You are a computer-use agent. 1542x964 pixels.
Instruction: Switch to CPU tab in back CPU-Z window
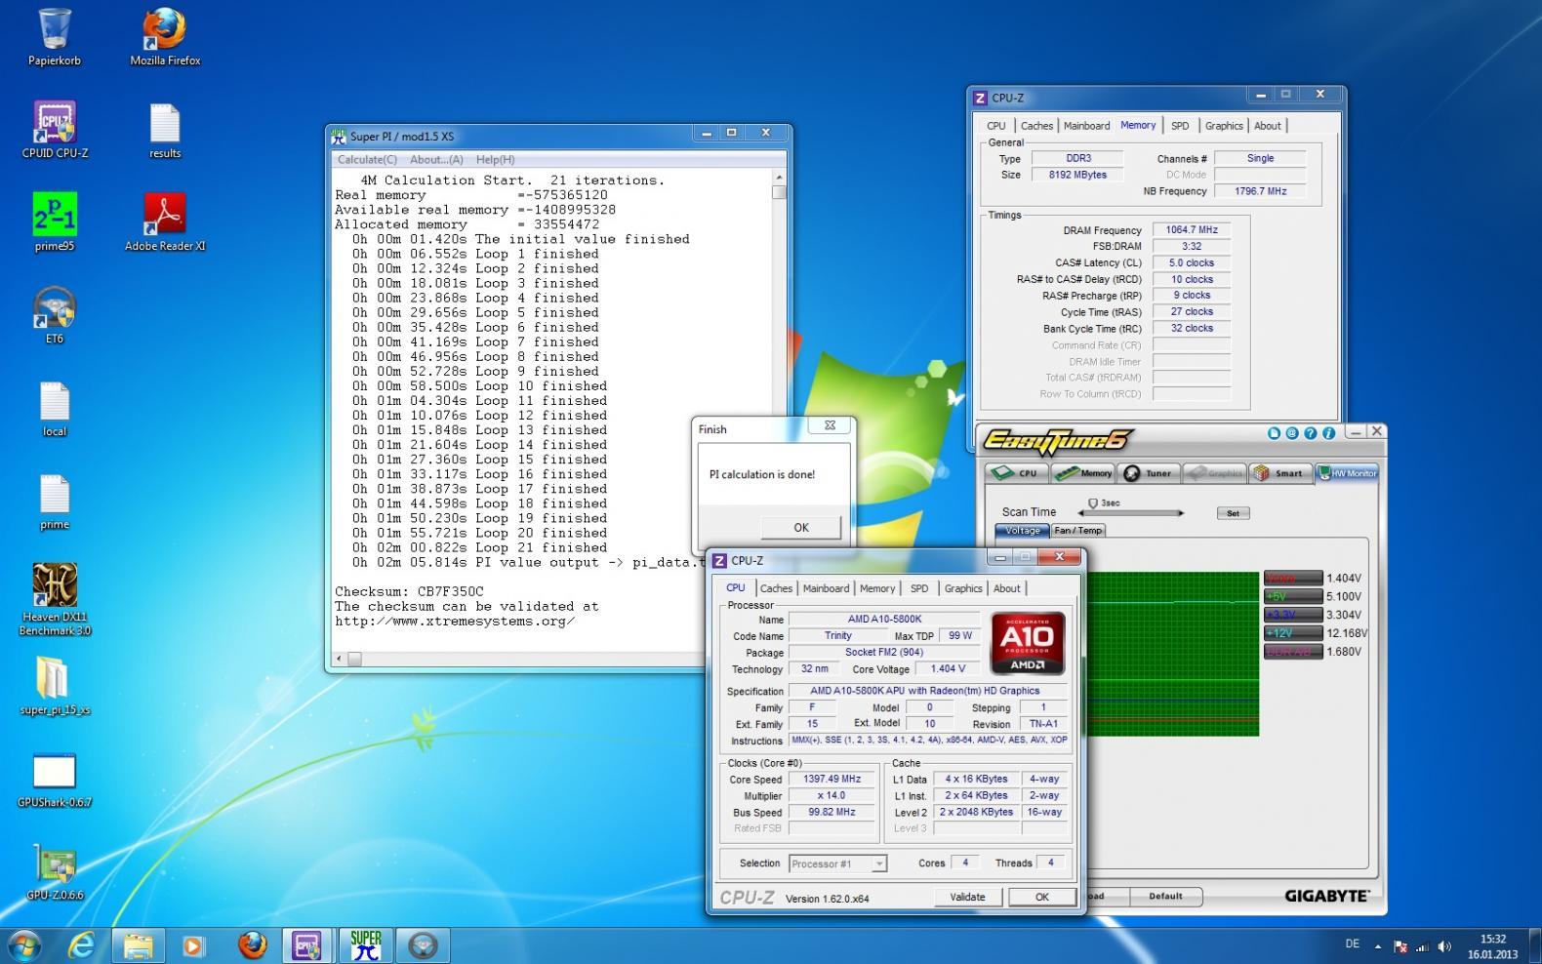click(995, 126)
